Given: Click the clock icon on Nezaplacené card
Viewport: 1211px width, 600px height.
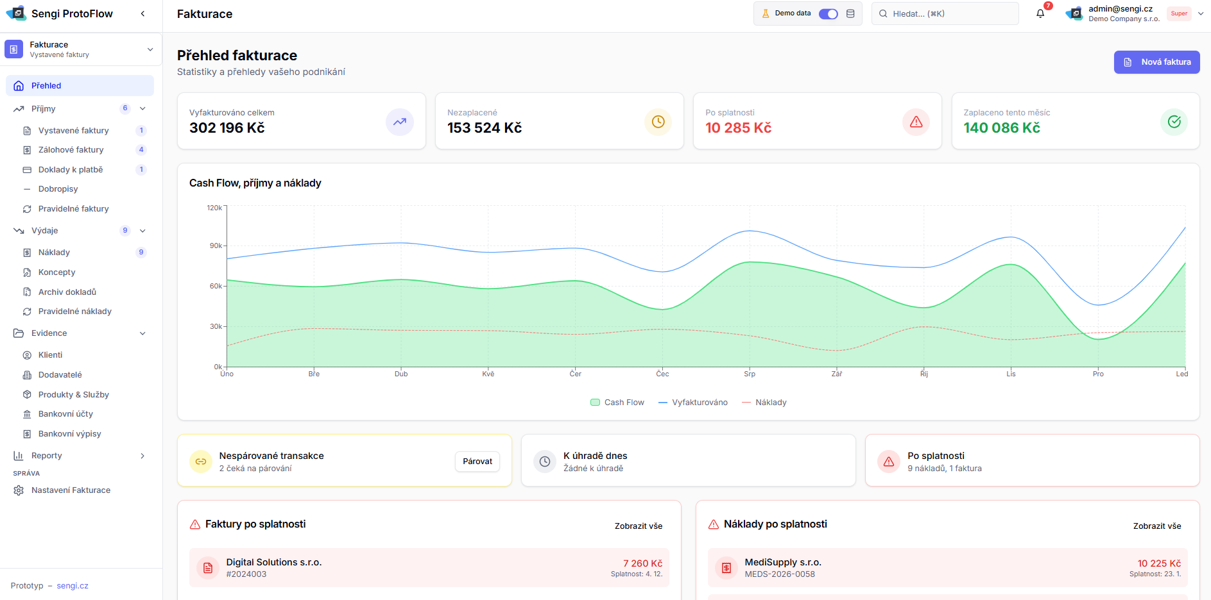Looking at the screenshot, I should tap(658, 122).
